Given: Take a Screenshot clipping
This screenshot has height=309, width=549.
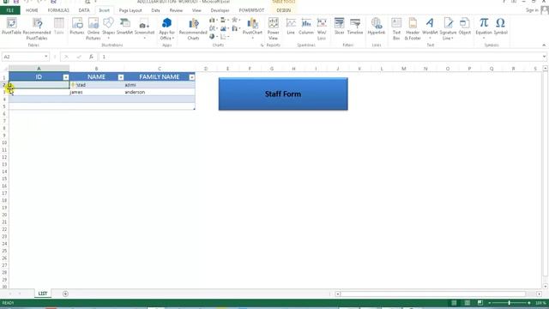Looking at the screenshot, I should (144, 28).
